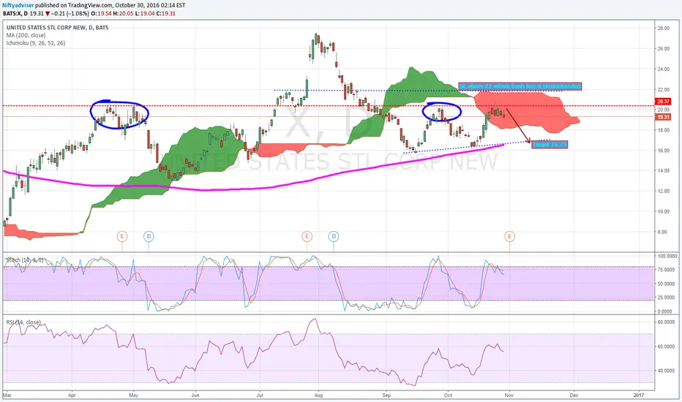Click the 'SL above 22' annotation text box

tap(520, 86)
